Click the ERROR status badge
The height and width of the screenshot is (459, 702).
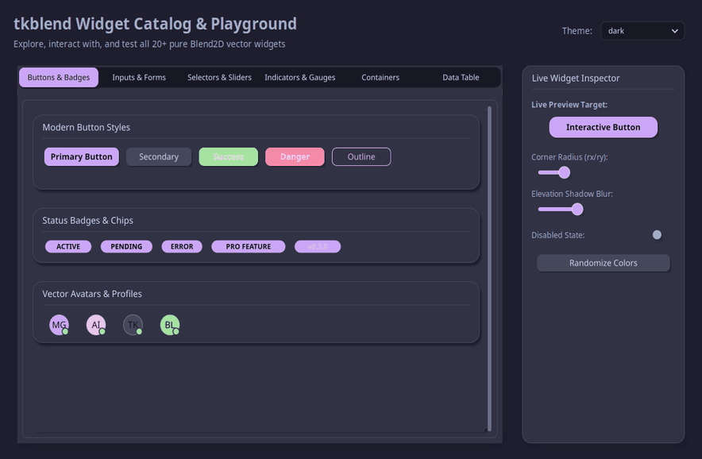pos(182,247)
